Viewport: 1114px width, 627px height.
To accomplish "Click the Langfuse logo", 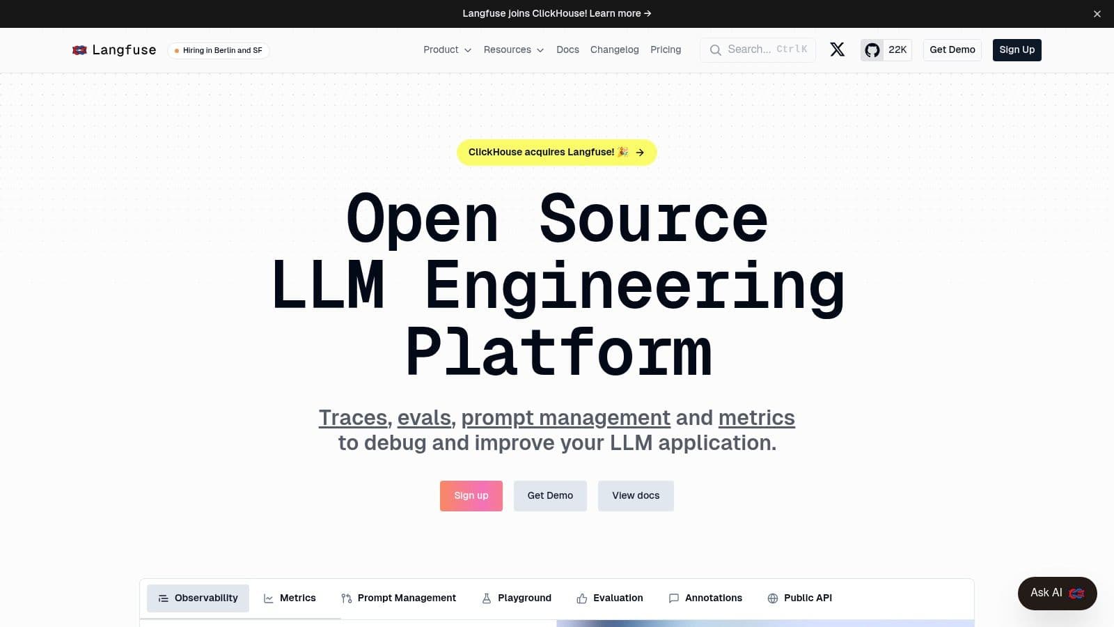I will [113, 49].
